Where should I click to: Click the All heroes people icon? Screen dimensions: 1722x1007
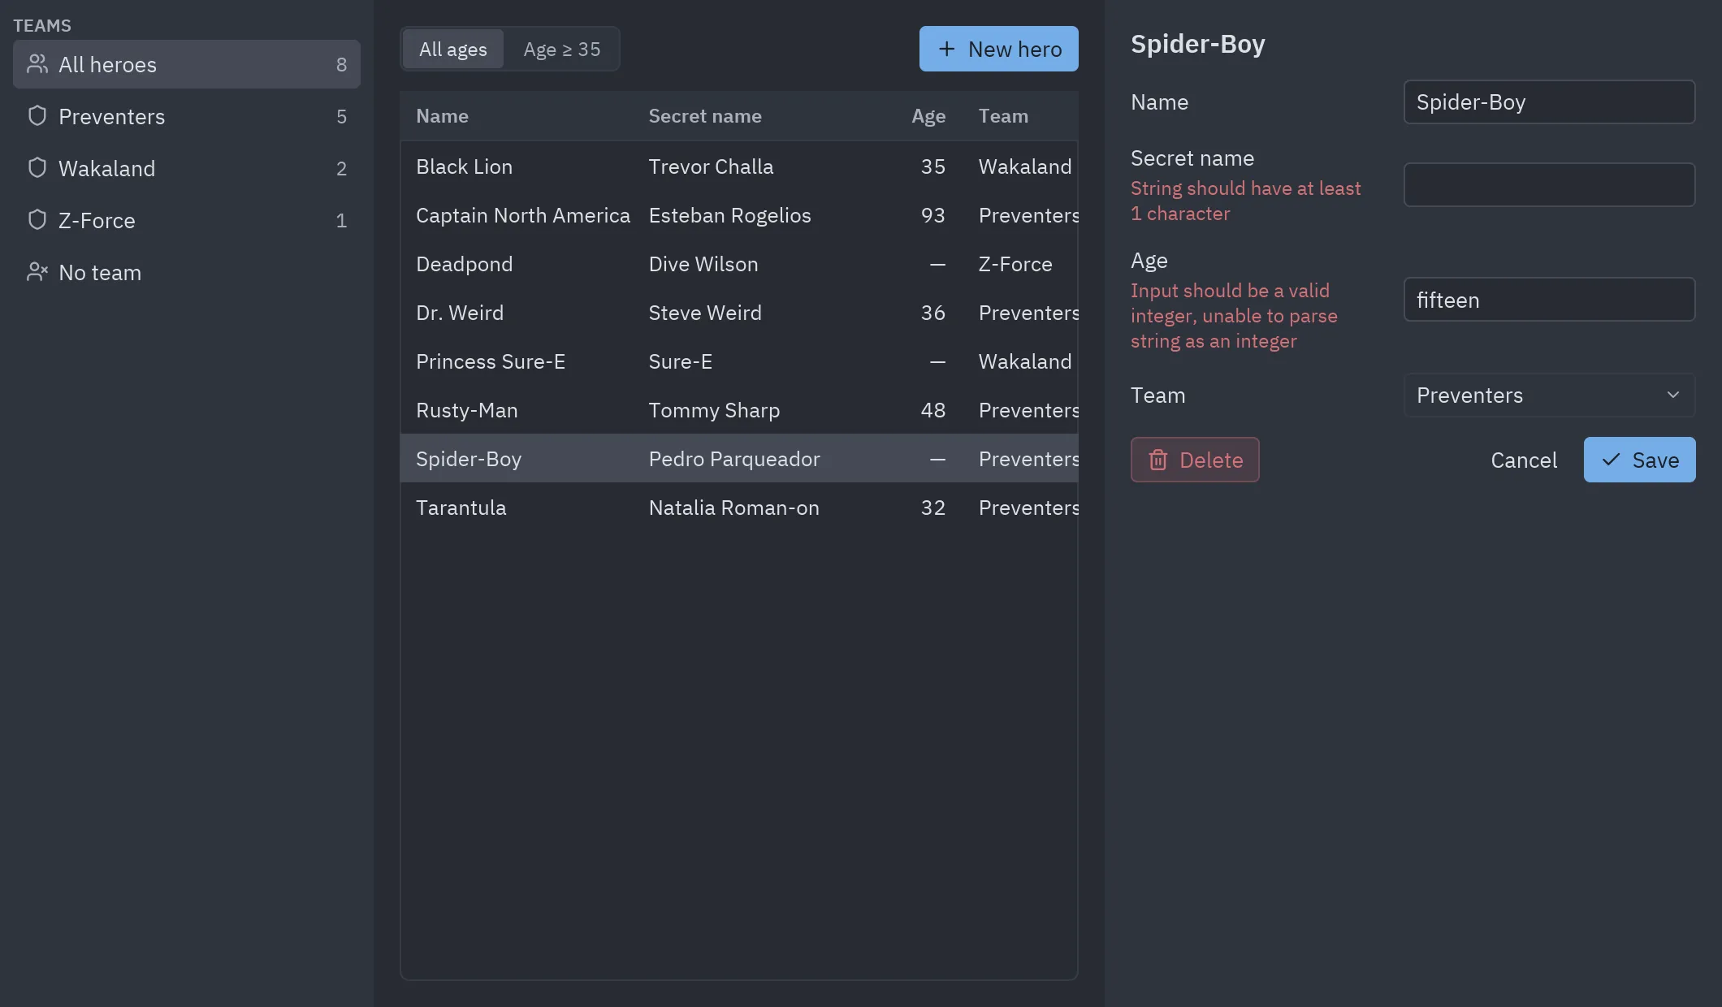pos(37,64)
